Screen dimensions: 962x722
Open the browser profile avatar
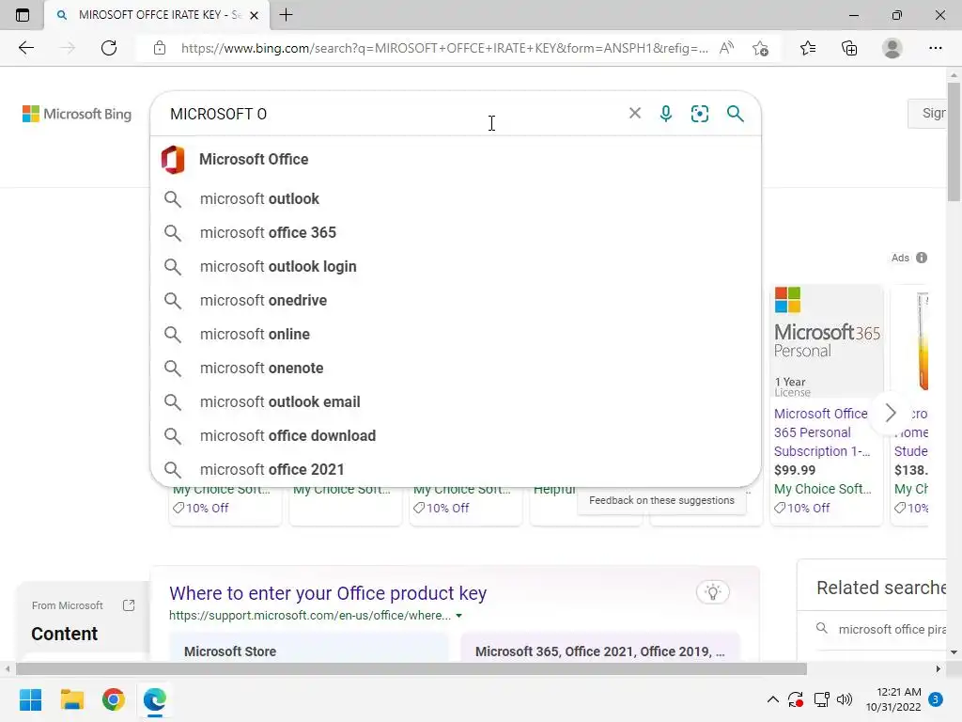(892, 48)
